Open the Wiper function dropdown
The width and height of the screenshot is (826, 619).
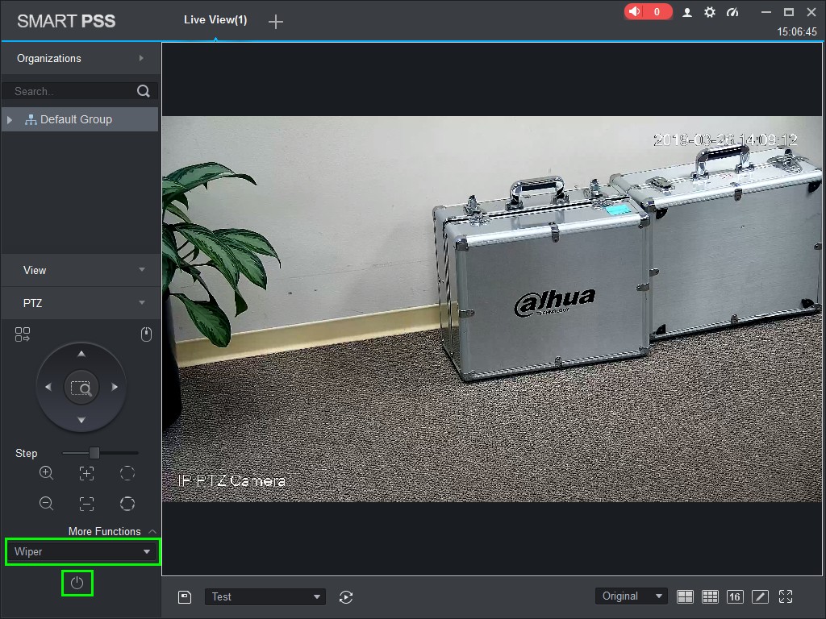[x=82, y=552]
